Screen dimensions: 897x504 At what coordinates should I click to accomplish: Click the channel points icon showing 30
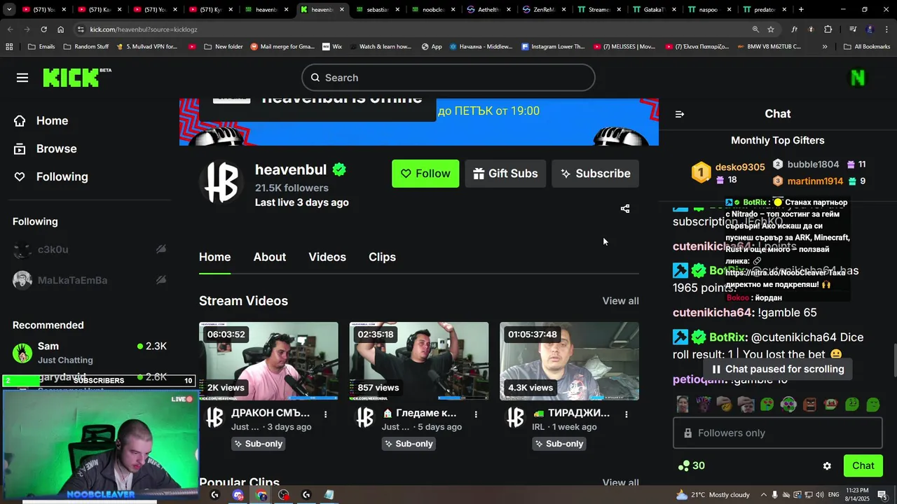(692, 466)
